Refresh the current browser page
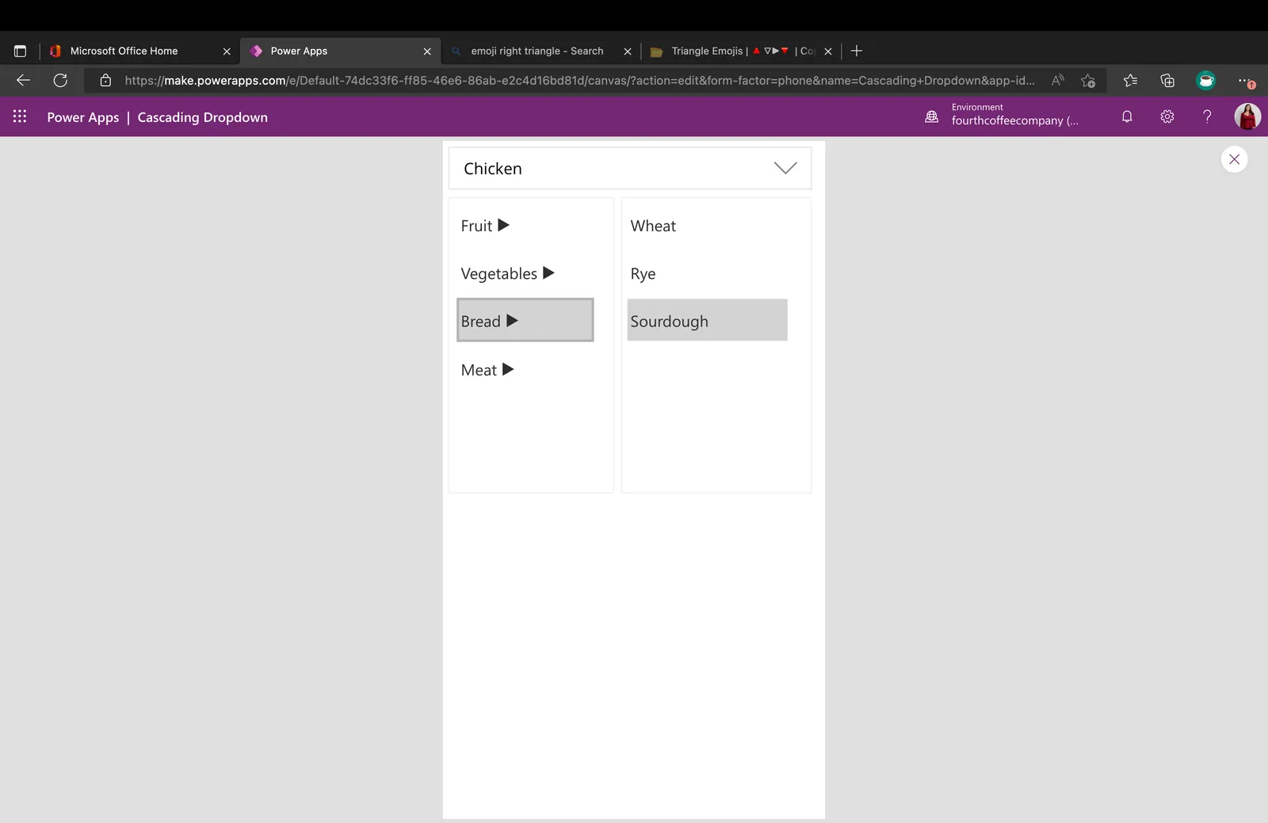The image size is (1268, 823). (60, 80)
